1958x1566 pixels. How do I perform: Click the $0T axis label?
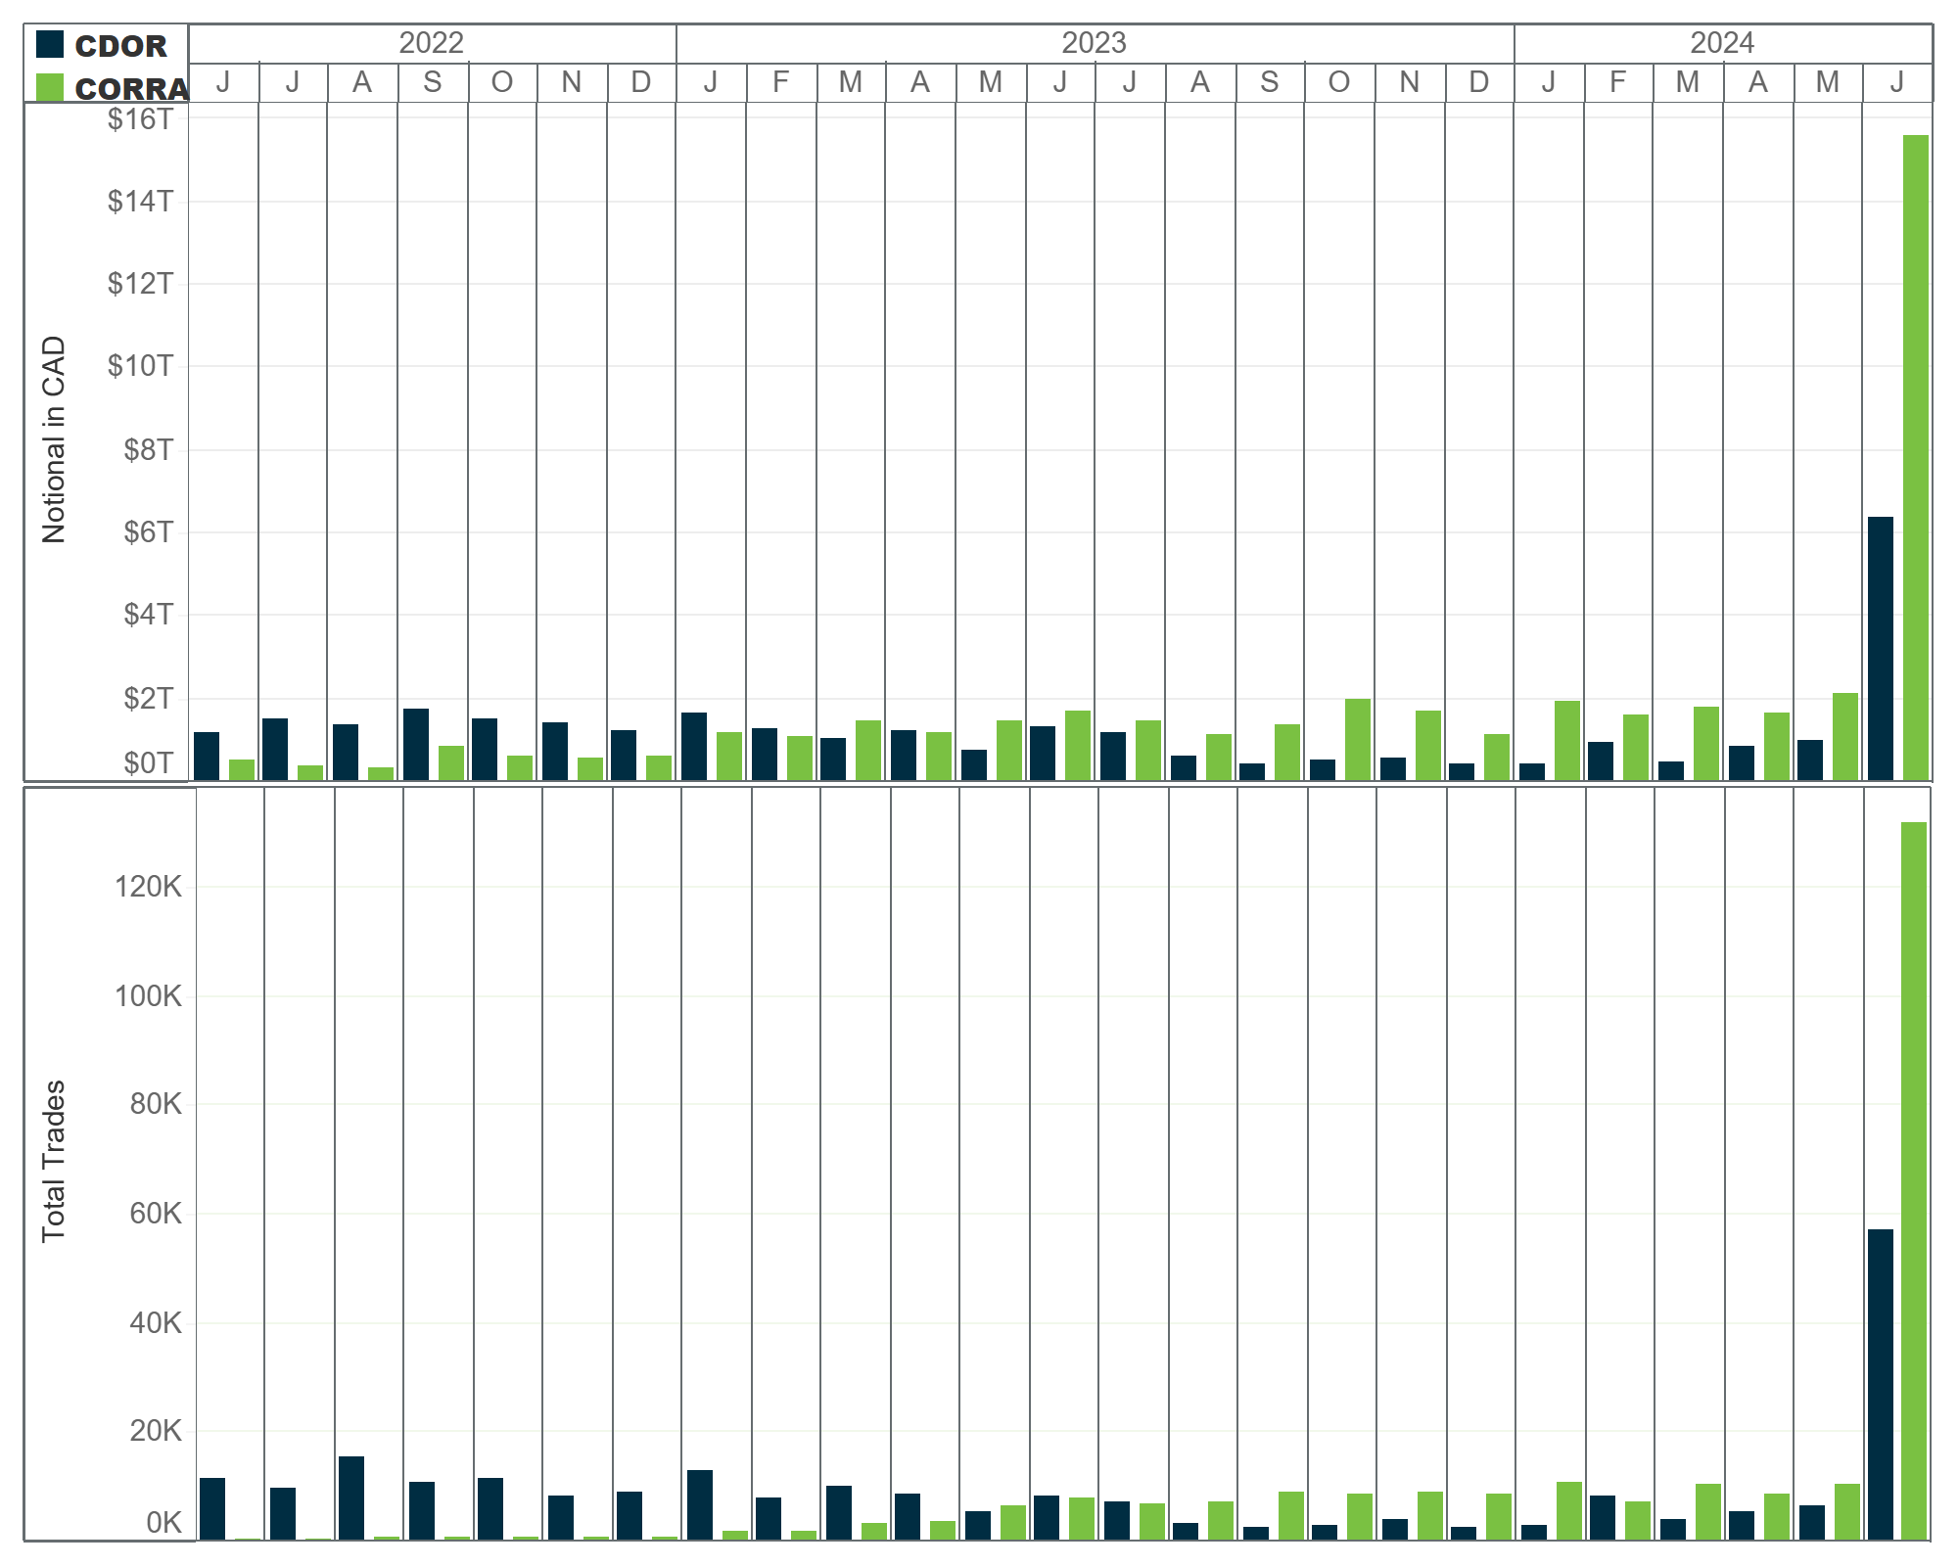pos(148,762)
